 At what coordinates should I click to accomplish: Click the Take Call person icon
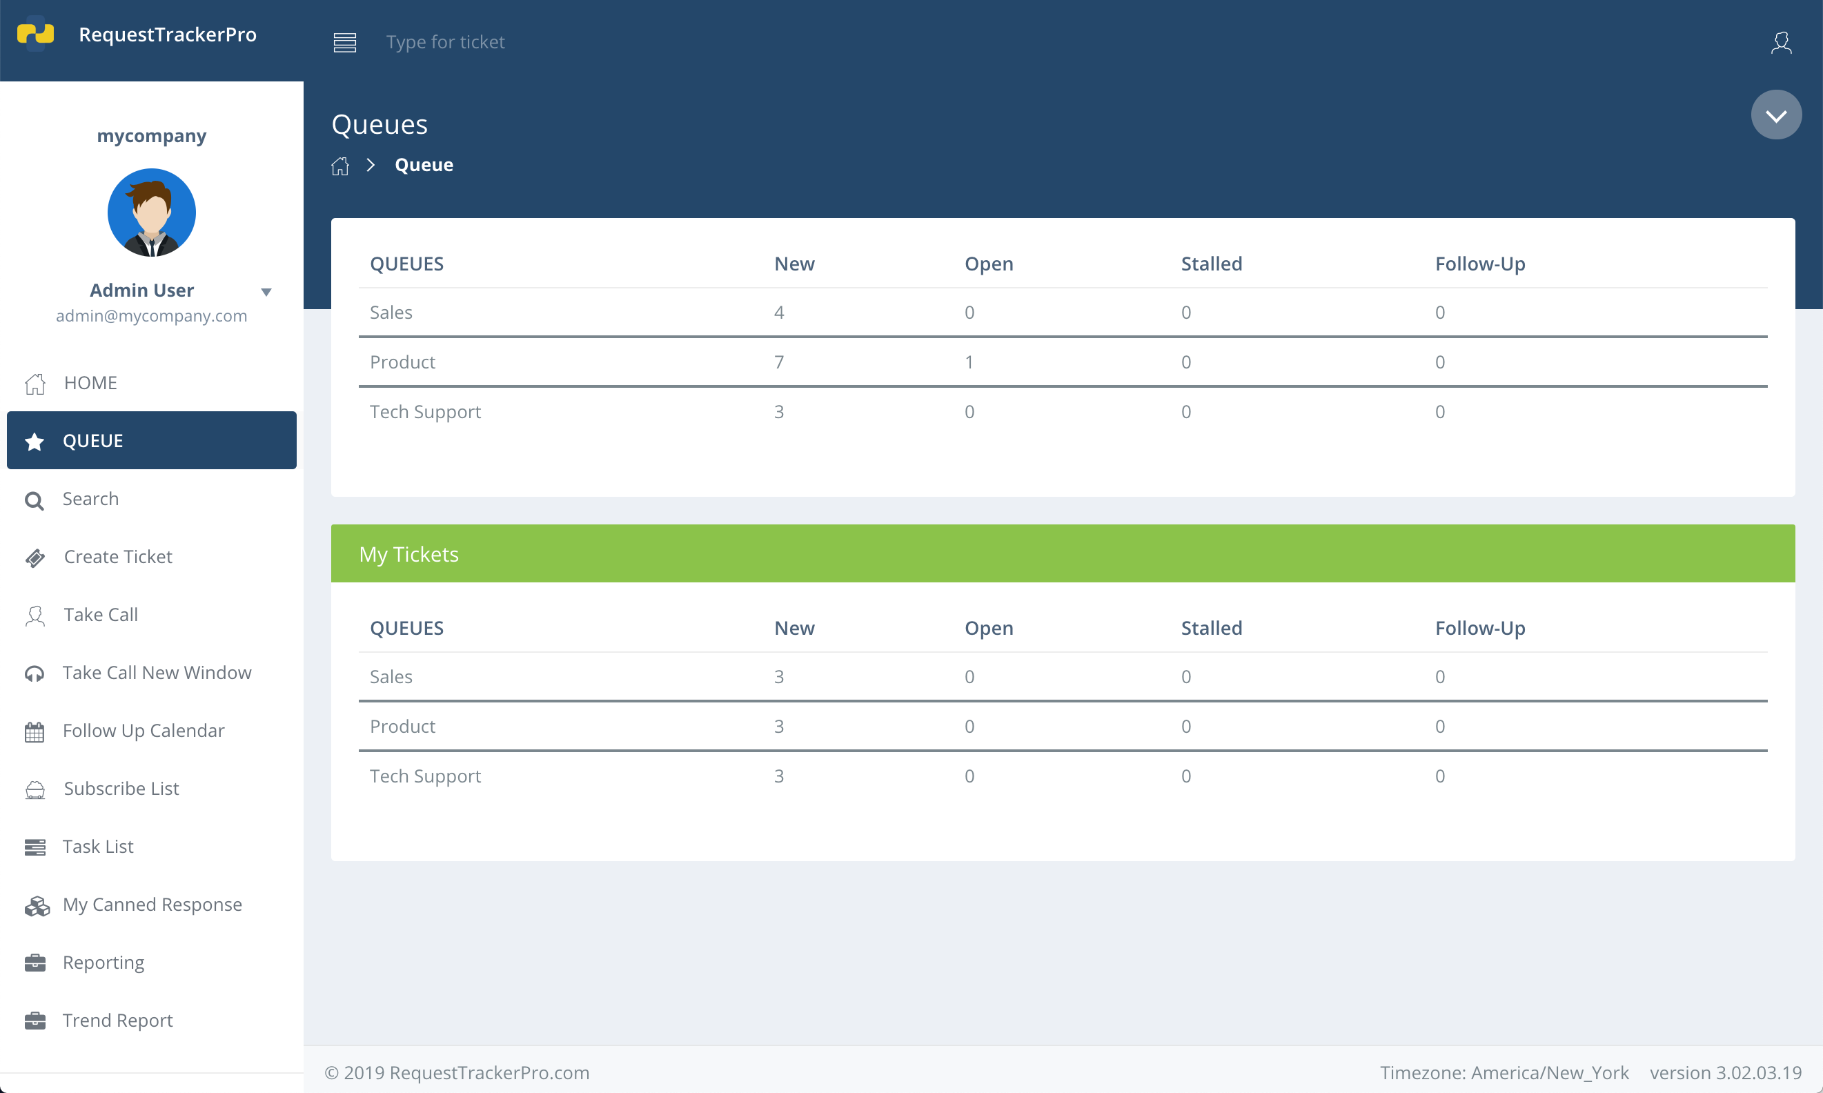[x=35, y=615]
